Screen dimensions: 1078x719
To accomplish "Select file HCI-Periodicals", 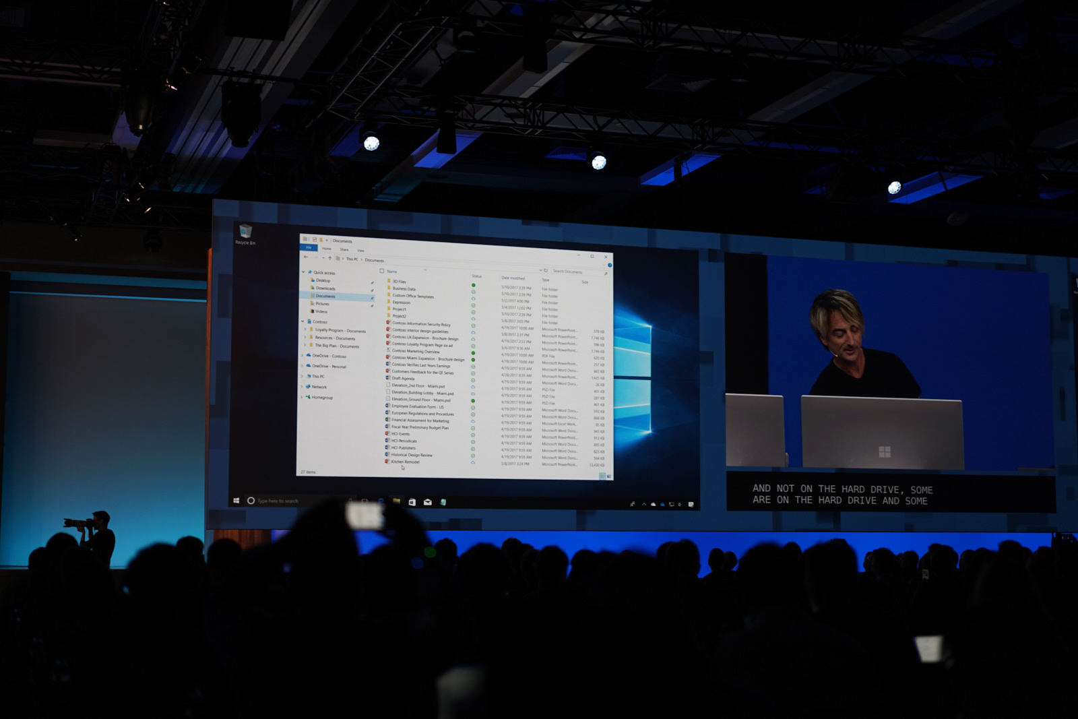I will pyautogui.click(x=404, y=441).
